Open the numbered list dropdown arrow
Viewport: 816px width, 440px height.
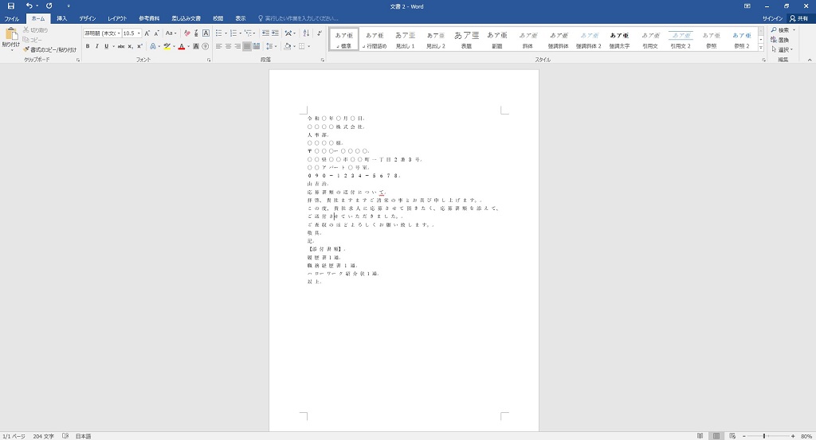[x=240, y=33]
